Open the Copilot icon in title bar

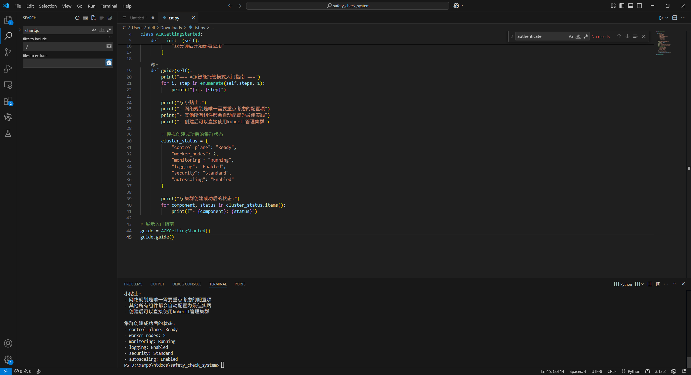(x=456, y=6)
